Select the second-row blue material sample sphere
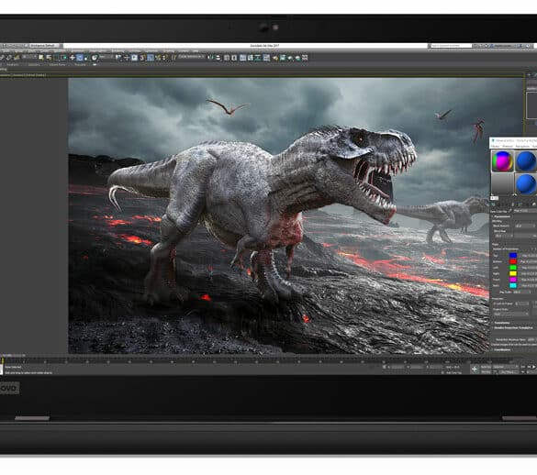The width and height of the screenshot is (537, 475). coord(526,183)
